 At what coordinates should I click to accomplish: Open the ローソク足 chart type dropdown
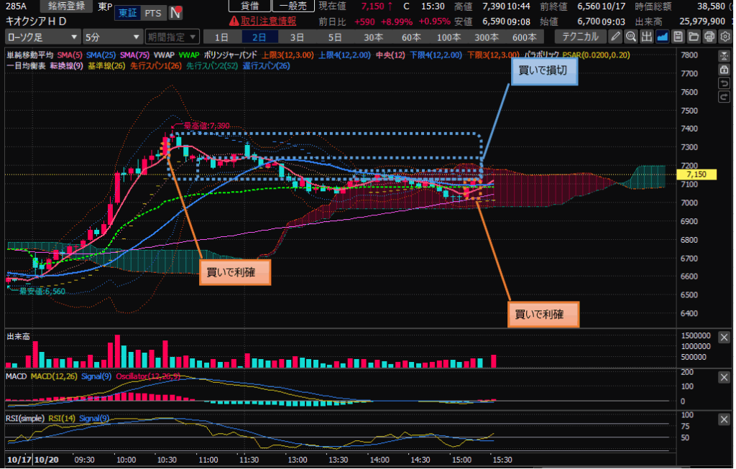(x=42, y=37)
